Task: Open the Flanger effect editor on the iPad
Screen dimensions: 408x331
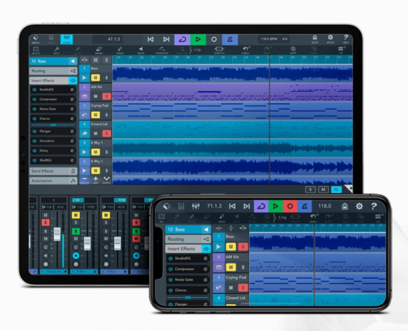Action: pos(72,131)
